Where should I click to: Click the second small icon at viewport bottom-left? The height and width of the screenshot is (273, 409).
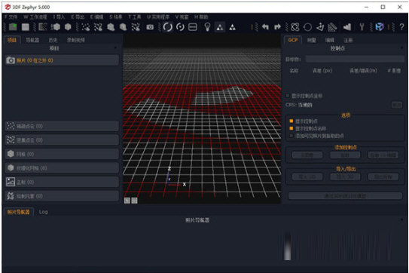pyautogui.click(x=134, y=201)
